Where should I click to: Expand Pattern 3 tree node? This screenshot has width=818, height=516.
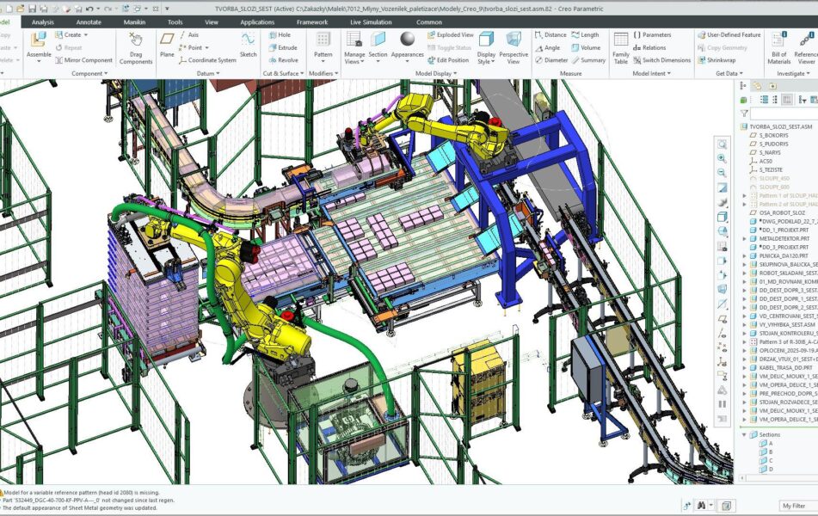pos(745,341)
